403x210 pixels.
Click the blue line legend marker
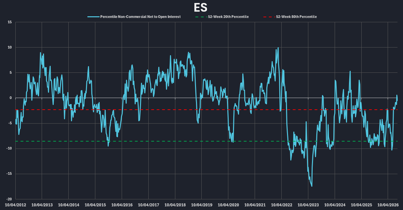click(x=93, y=17)
